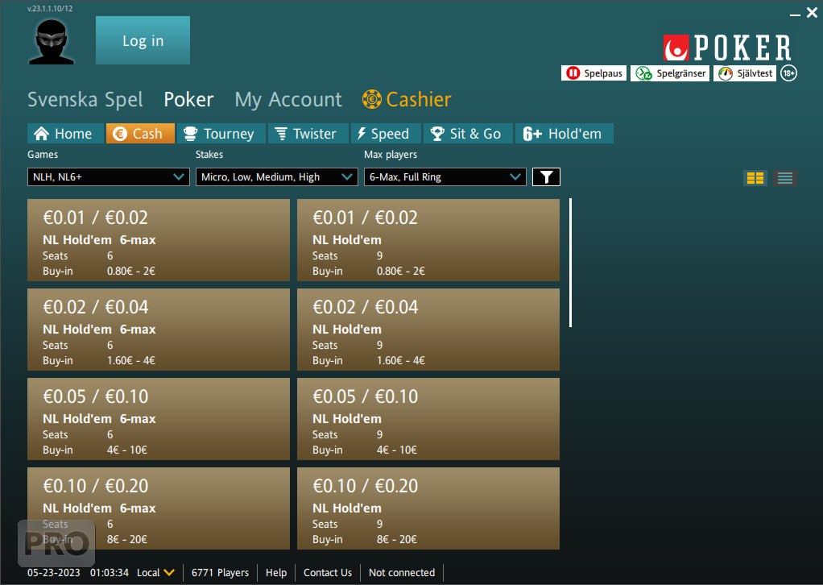823x585 pixels.
Task: Open Contact Us link
Action: (x=328, y=572)
